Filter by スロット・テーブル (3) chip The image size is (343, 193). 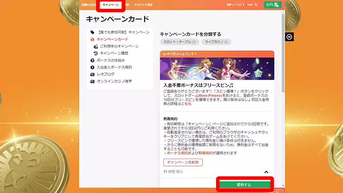tap(180, 42)
